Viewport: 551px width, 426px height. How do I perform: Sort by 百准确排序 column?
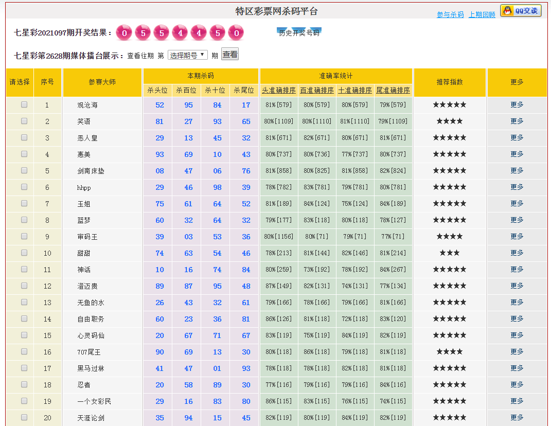coord(317,91)
